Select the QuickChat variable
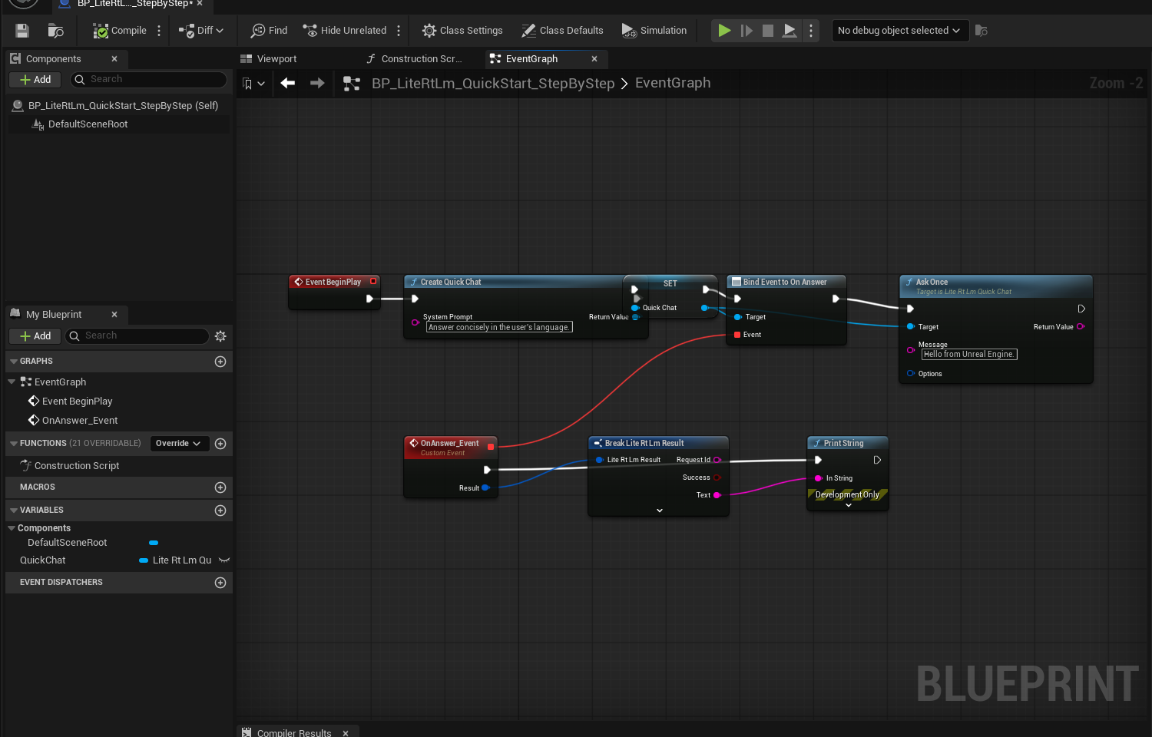 pos(43,560)
